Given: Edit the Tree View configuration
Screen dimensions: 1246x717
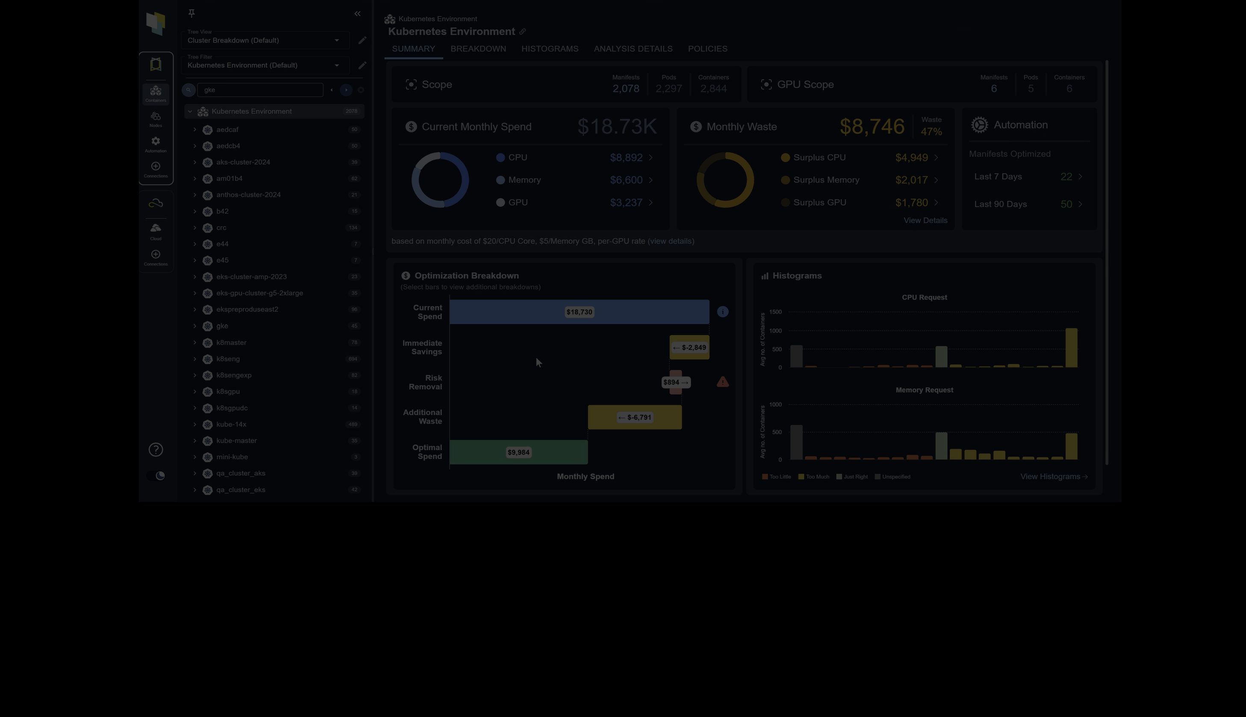Looking at the screenshot, I should (x=362, y=40).
